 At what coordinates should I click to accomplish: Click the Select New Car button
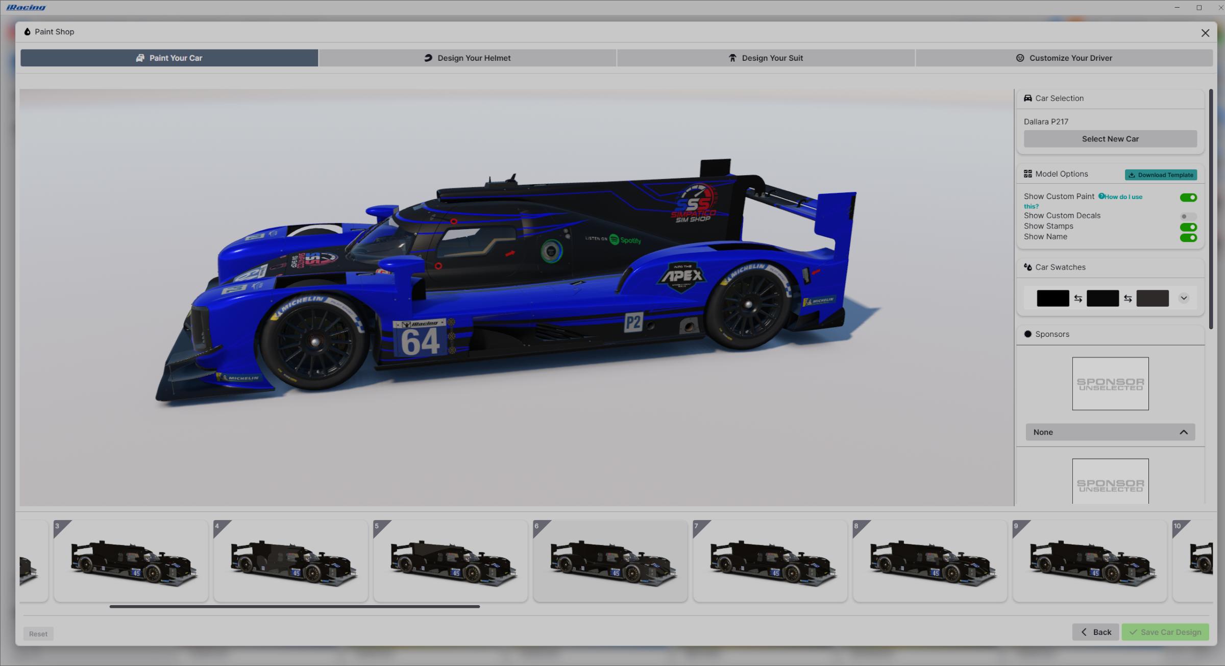1110,138
